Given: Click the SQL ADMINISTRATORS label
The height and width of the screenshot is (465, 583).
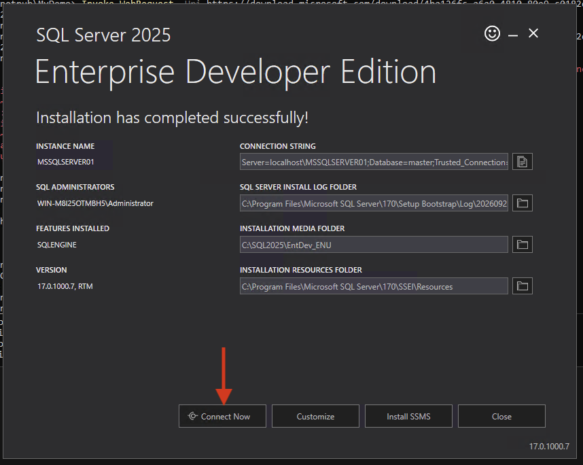Looking at the screenshot, I should (75, 187).
